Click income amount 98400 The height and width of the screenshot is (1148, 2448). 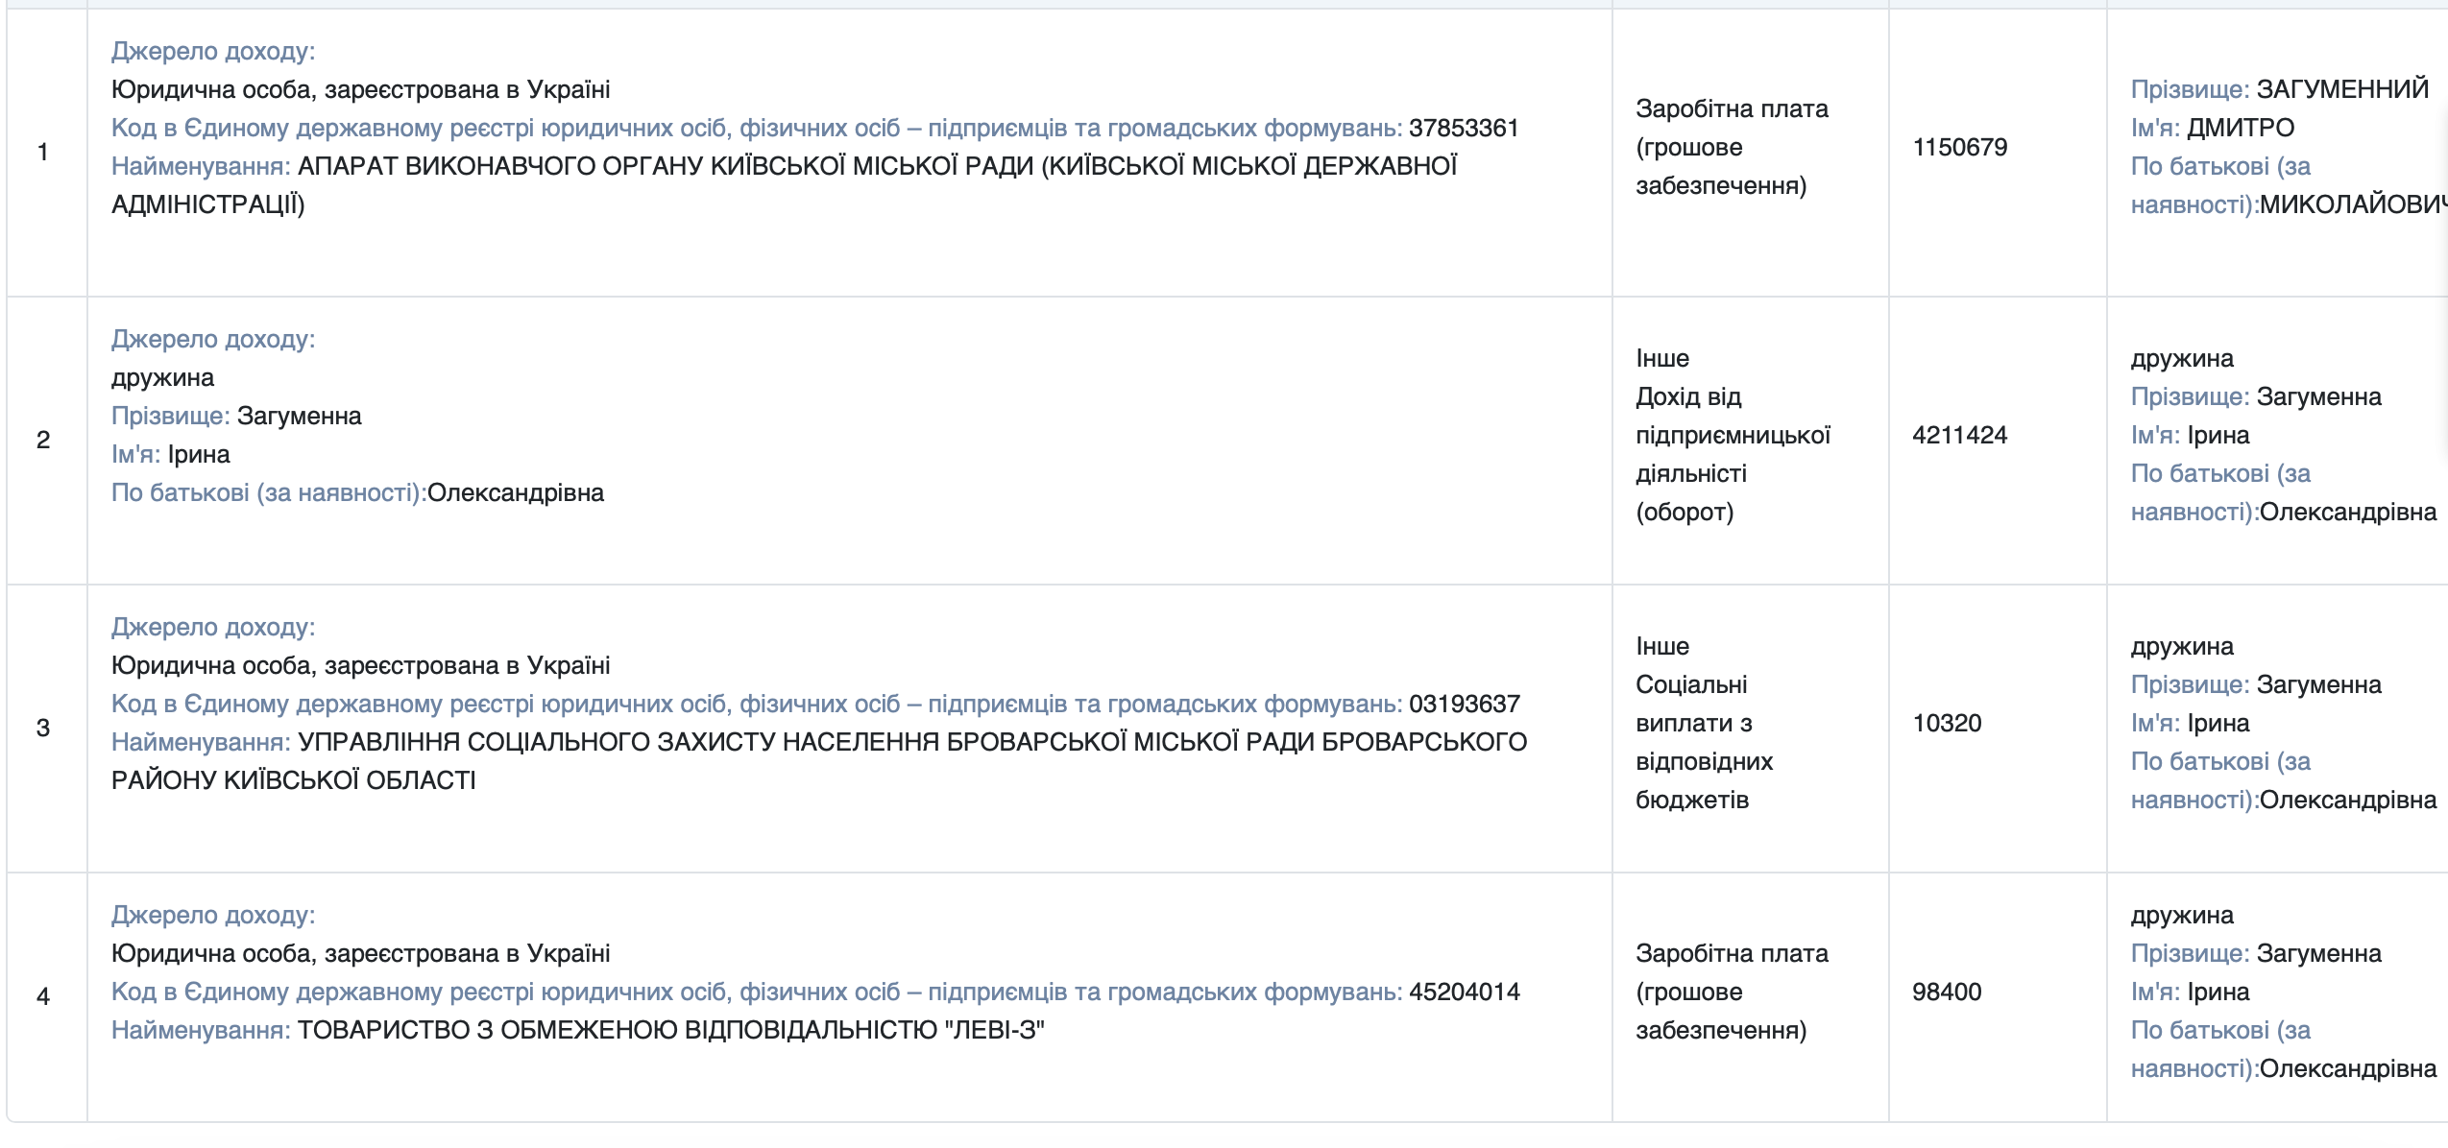pos(1947,992)
